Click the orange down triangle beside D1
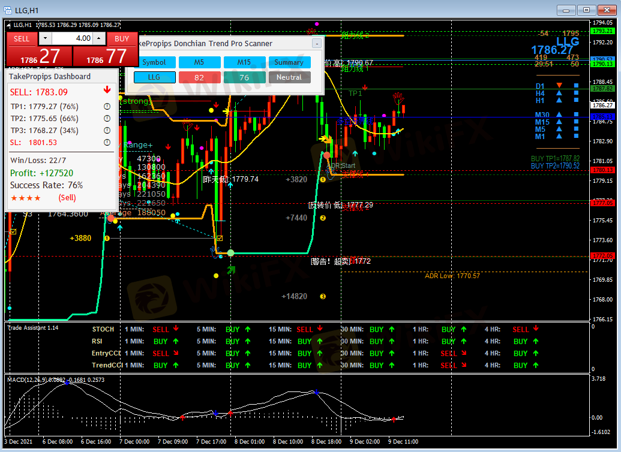 click(x=559, y=86)
